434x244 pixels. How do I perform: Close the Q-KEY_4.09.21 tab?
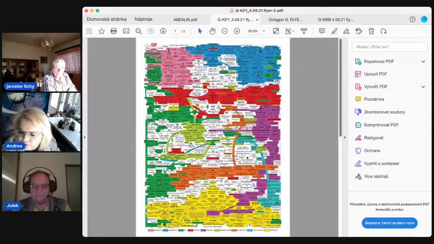(257, 20)
